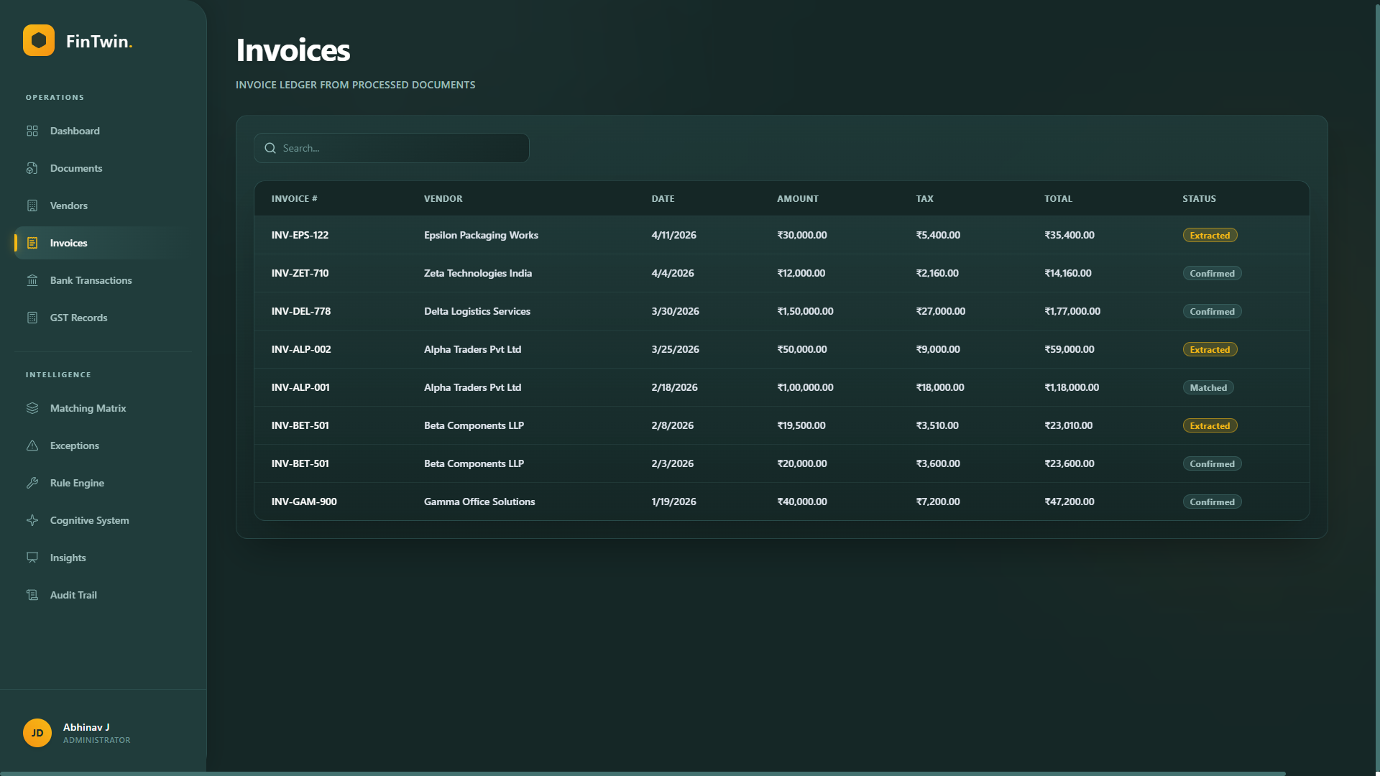The image size is (1380, 776).
Task: Click the Exceptions warning triangle icon
Action: (32, 445)
